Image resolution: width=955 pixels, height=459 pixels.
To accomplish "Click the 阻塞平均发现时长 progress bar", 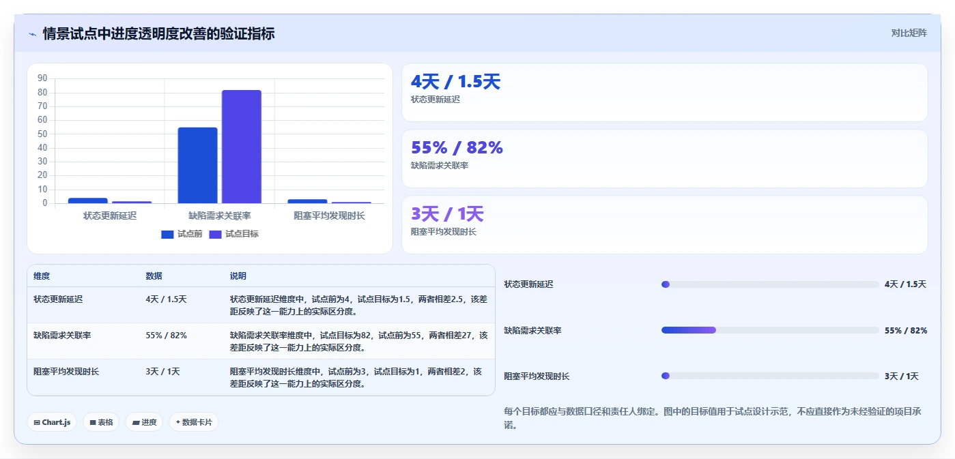I will (x=770, y=376).
